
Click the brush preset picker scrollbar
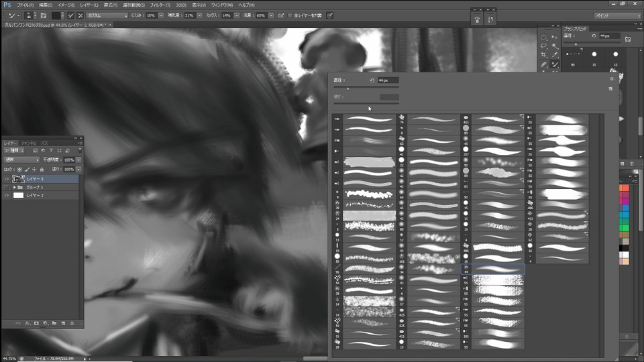pyautogui.click(x=602, y=234)
